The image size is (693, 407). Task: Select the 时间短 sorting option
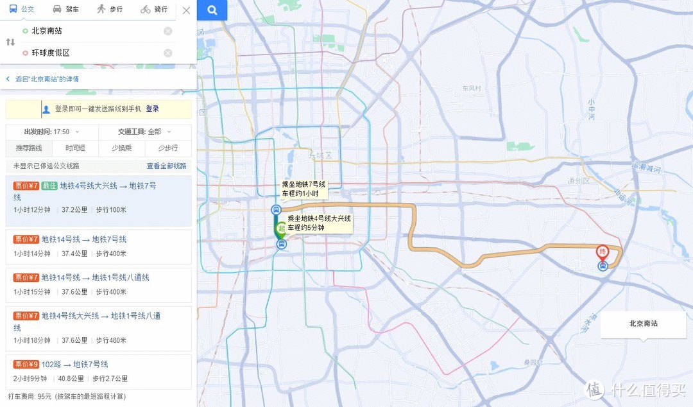click(75, 148)
